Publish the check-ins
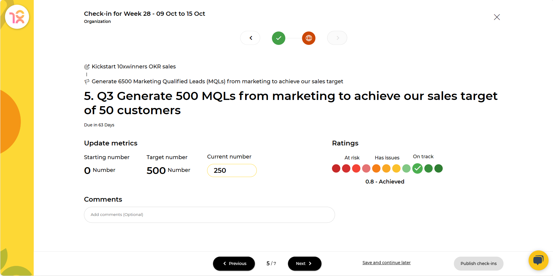The image size is (553, 276). click(478, 264)
